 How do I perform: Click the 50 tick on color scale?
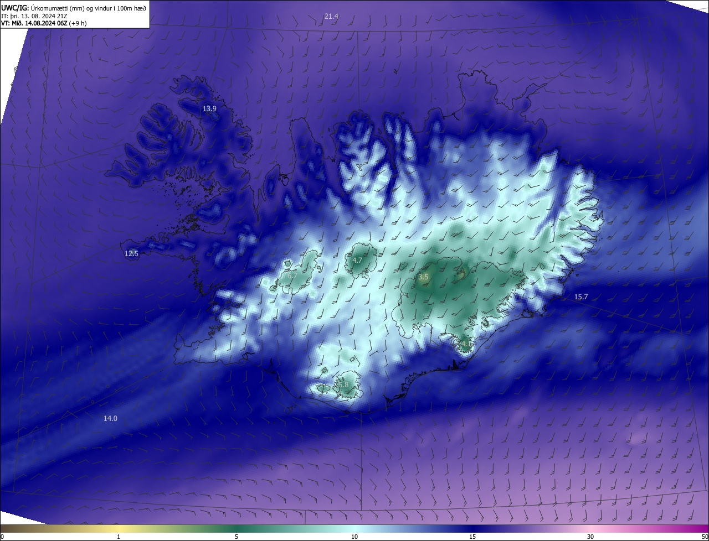click(705, 537)
